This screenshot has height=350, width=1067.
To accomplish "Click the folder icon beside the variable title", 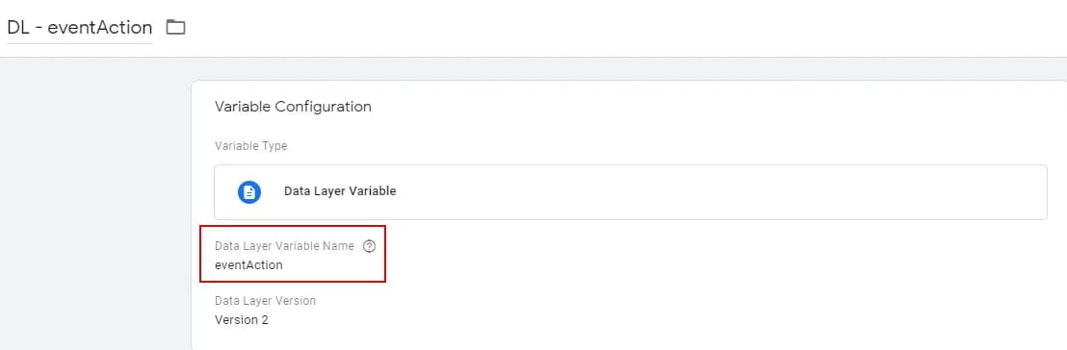I will (x=175, y=28).
